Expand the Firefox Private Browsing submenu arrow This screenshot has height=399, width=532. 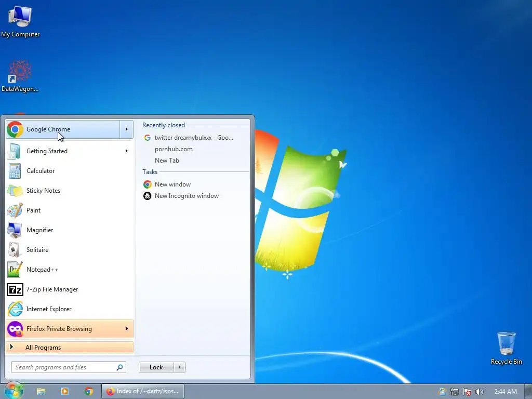pyautogui.click(x=127, y=329)
